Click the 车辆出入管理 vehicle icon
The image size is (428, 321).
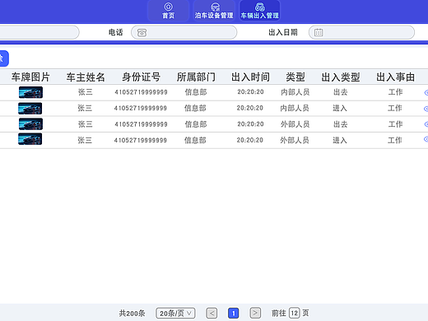pyautogui.click(x=260, y=7)
